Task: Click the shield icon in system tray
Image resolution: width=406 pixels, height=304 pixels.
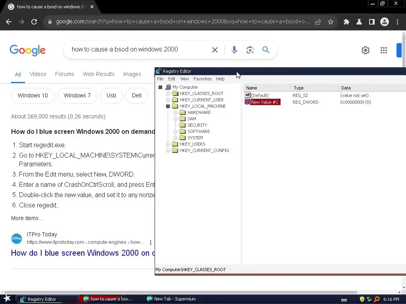Action: click(x=362, y=299)
